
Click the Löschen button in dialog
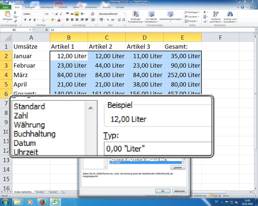point(178,168)
